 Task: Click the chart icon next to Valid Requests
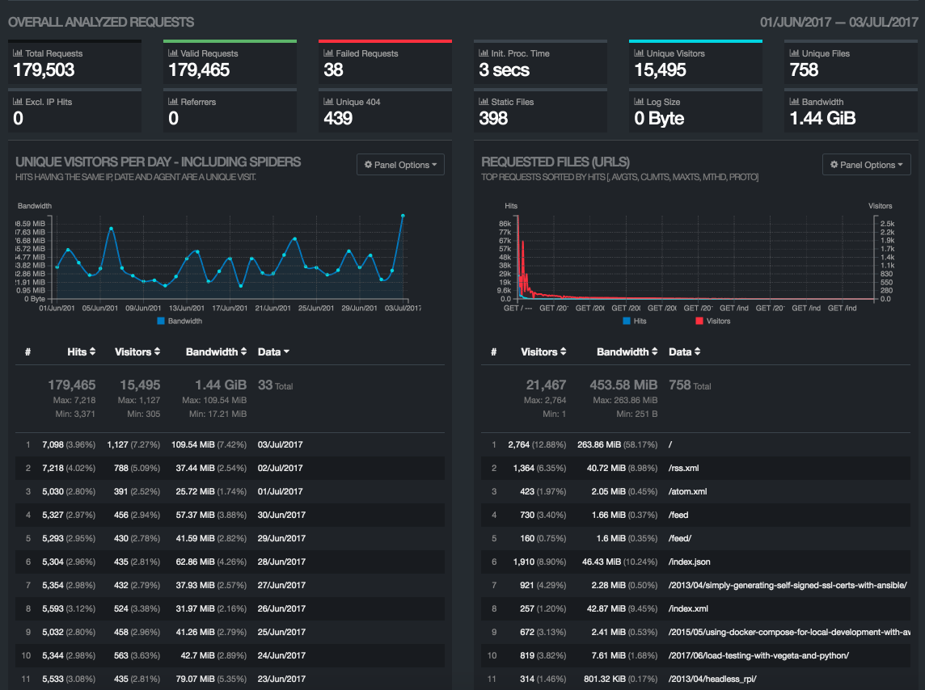point(172,53)
